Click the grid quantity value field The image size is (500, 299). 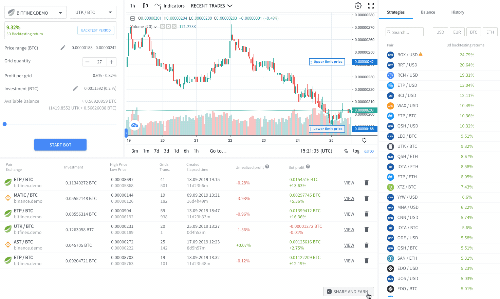[99, 62]
